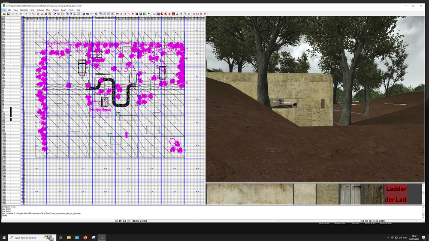The width and height of the screenshot is (429, 241).
Task: Select the wooden door texture thumbnail
Action: pos(350,194)
